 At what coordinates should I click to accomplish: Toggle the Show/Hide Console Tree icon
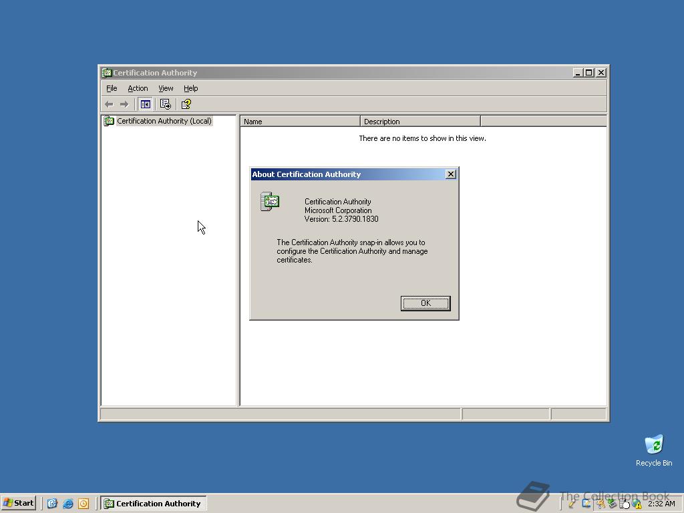[145, 104]
